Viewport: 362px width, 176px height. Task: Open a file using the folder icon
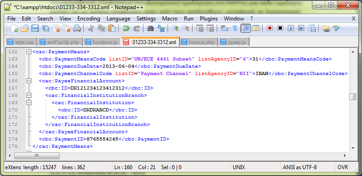click(25, 28)
